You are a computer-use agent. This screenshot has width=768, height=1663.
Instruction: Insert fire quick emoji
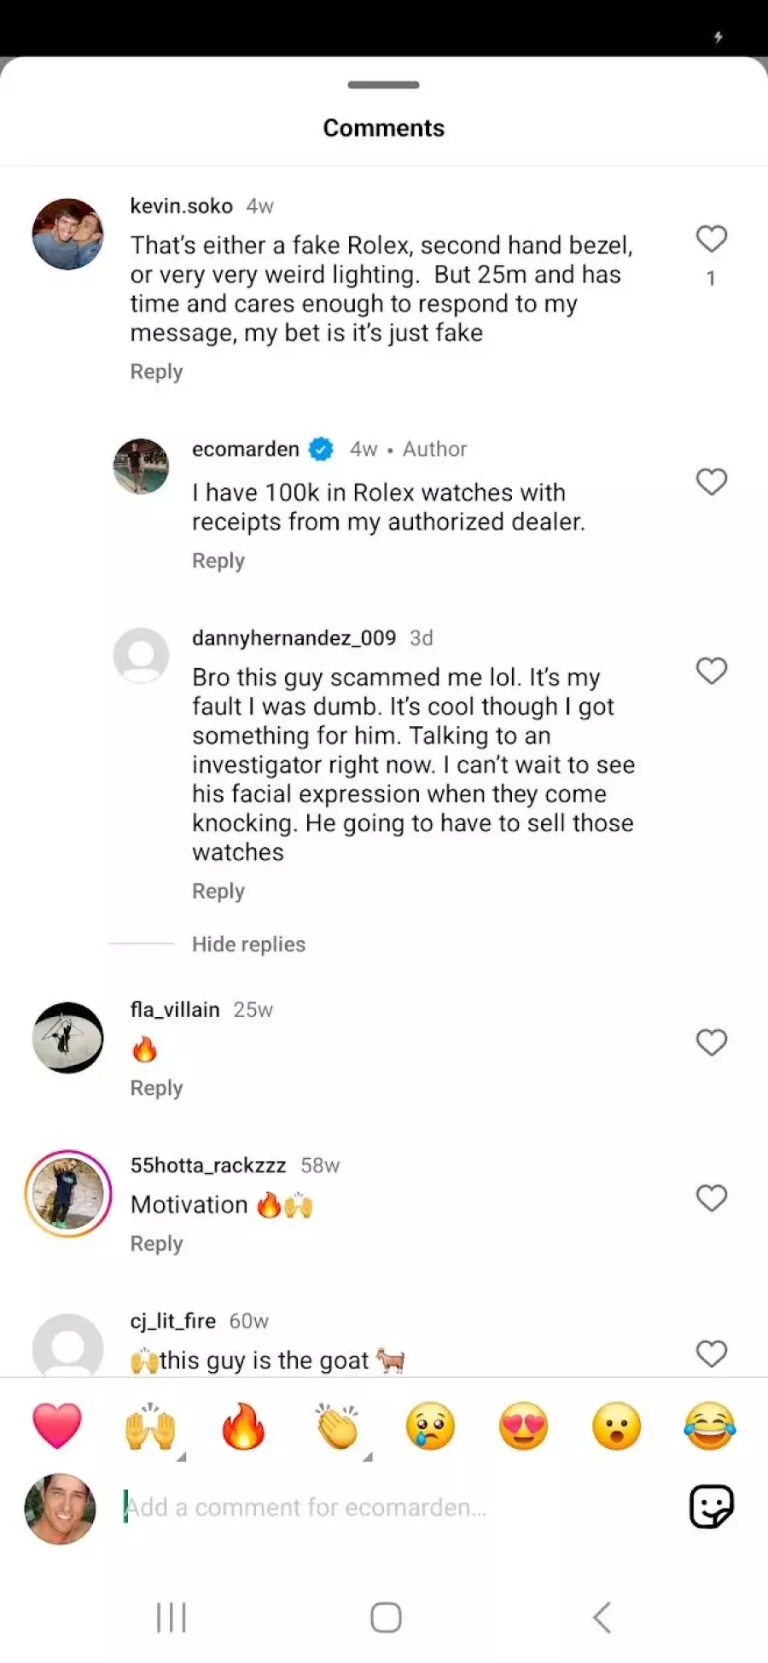(x=243, y=1426)
